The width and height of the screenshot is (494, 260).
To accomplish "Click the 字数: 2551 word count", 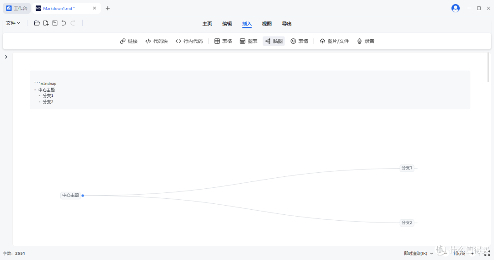I will pos(14,254).
